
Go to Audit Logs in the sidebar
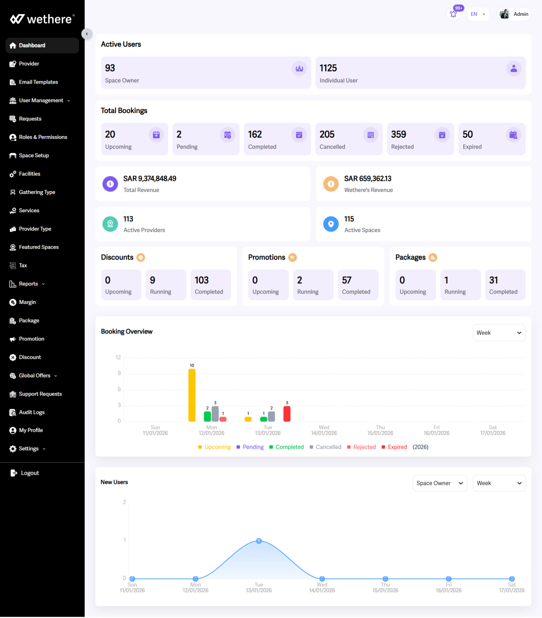[x=32, y=412]
